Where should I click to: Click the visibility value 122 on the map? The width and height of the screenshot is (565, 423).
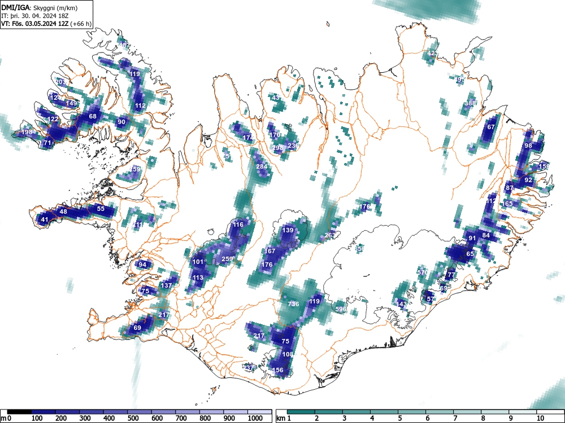(53, 119)
